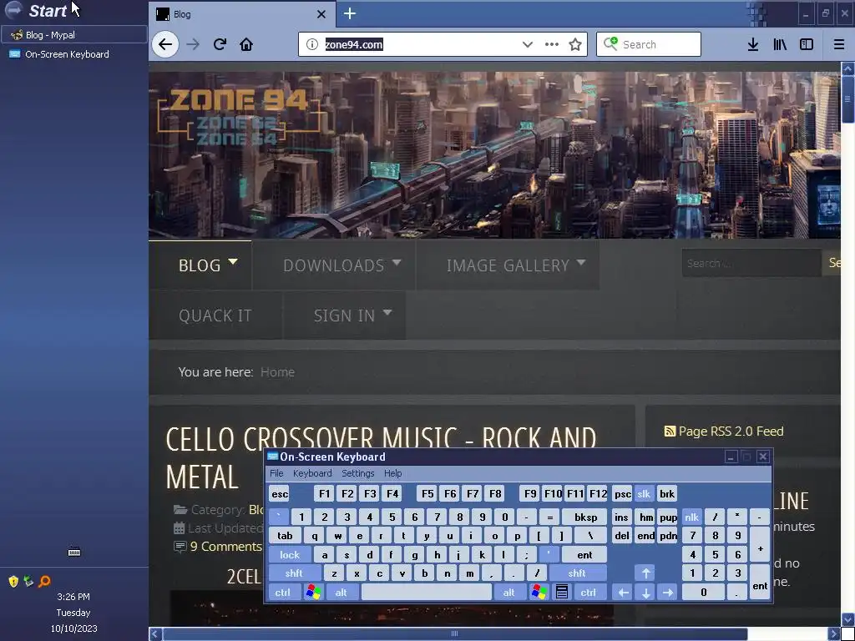Toggle the left shft key

pos(294,573)
